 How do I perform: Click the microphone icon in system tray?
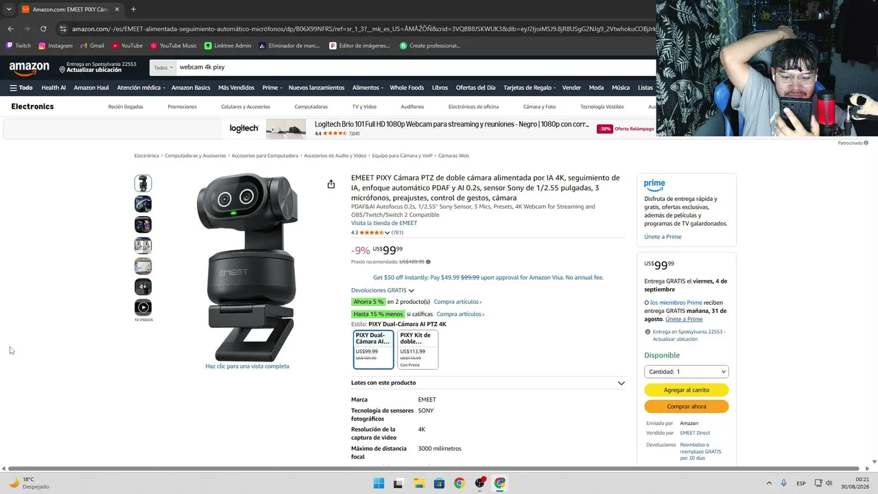pos(784,483)
